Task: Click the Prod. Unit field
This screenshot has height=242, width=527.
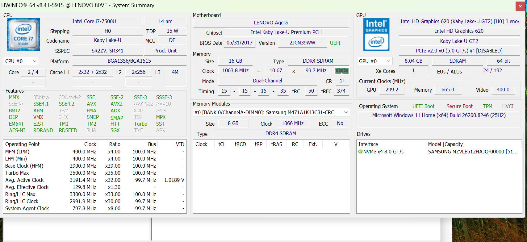Action: click(x=165, y=51)
